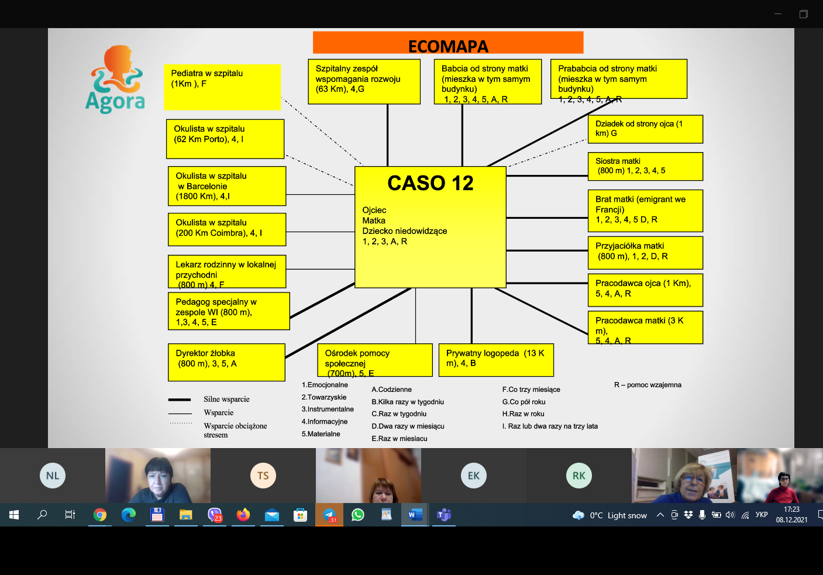Screen dimensions: 823x575
Task: Open Telegram from the taskbar
Action: point(329,515)
